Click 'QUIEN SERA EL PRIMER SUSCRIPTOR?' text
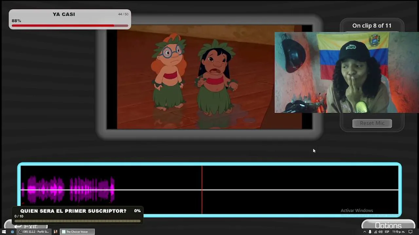 click(x=73, y=211)
